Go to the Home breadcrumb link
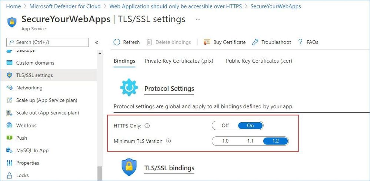 [13, 6]
